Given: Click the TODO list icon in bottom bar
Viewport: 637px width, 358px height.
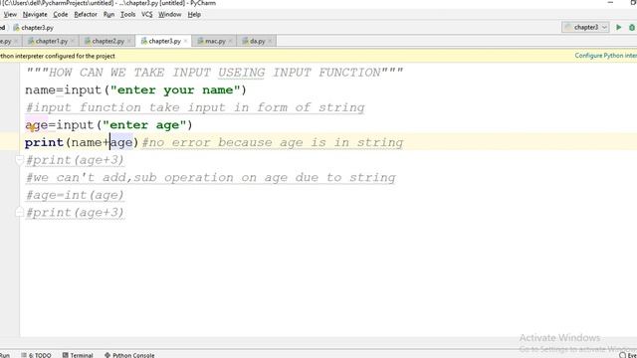Looking at the screenshot, I should (x=24, y=355).
